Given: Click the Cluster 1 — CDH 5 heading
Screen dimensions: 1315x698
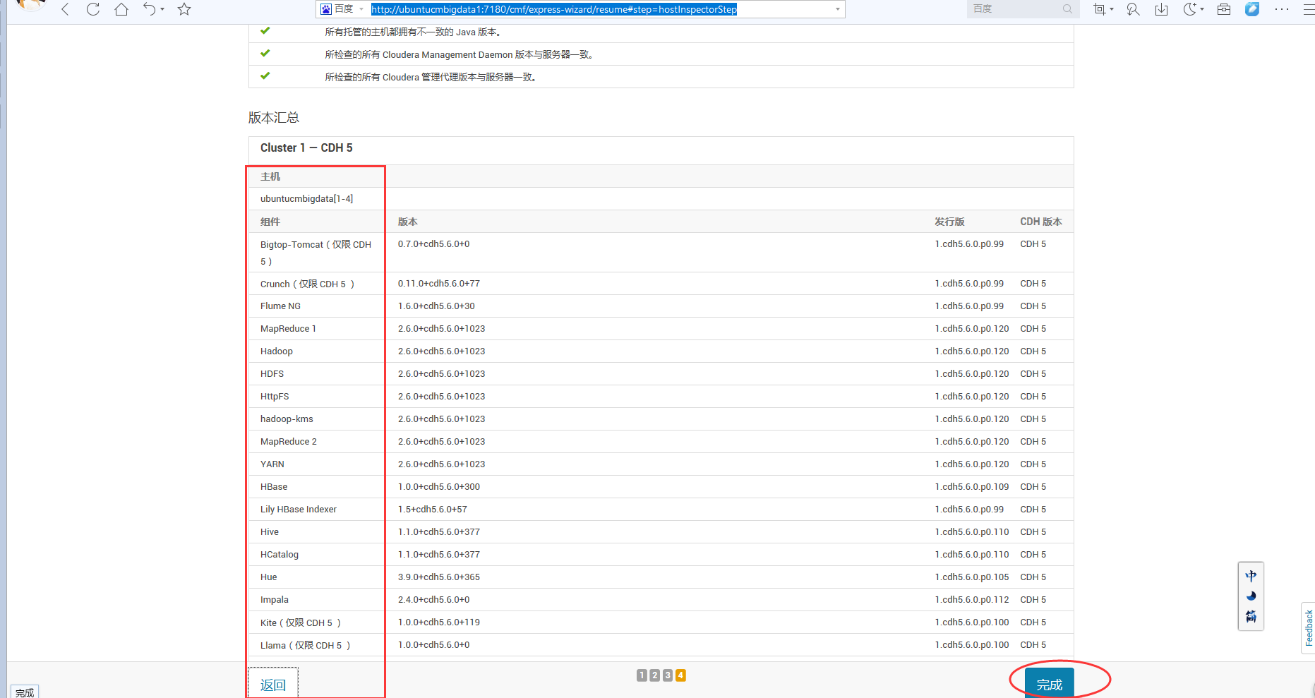Looking at the screenshot, I should click(306, 148).
